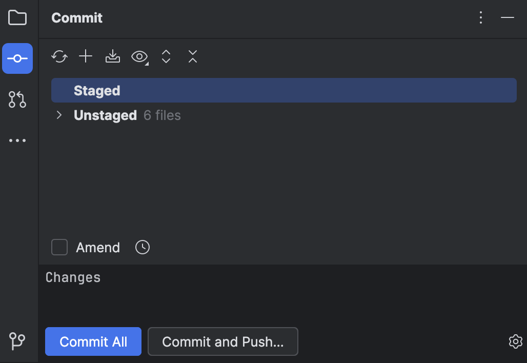This screenshot has height=363, width=527.
Task: Open the Project files panel
Action: coord(17,17)
